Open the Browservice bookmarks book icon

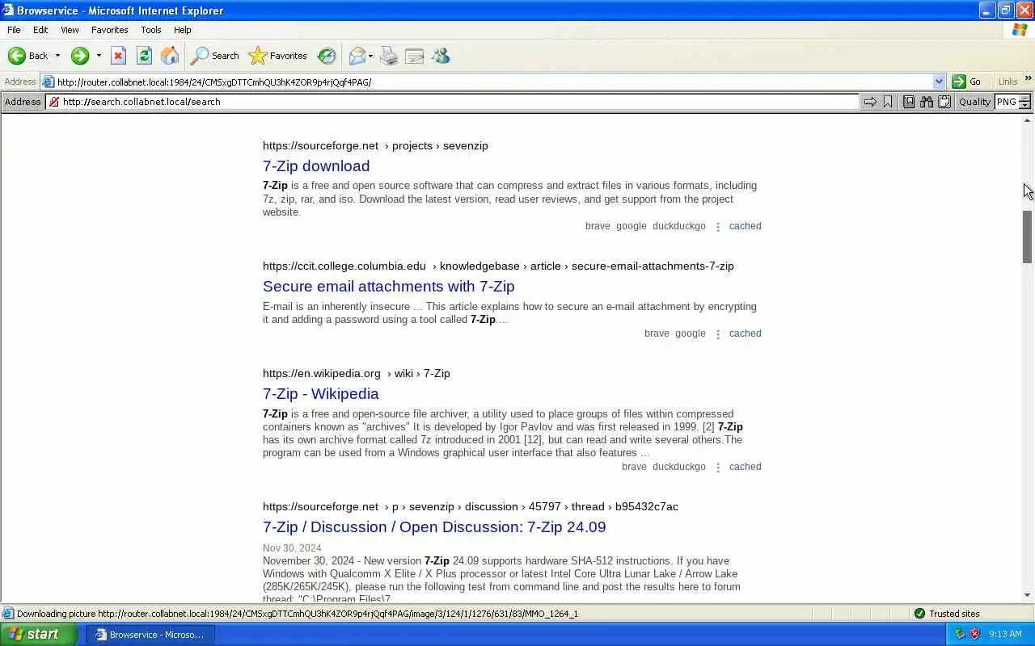909,102
